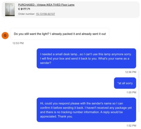Select the 'Hi, could you respond please' message bubble
This screenshot has height=129, width=141.
86,110
